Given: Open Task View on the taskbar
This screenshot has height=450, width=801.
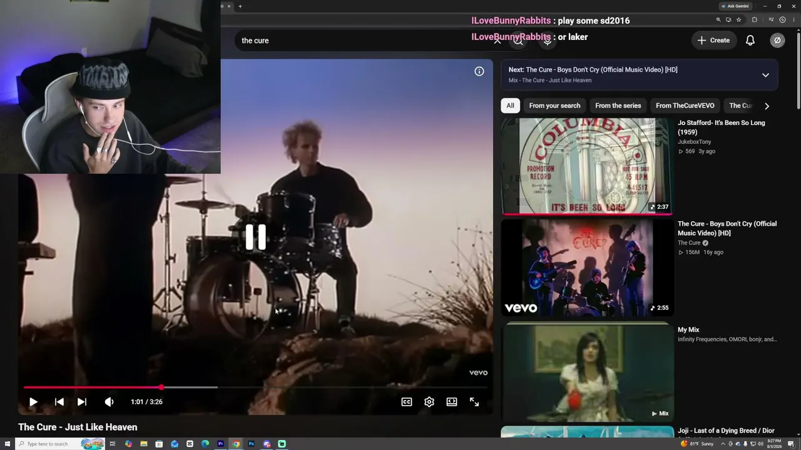Looking at the screenshot, I should [x=113, y=444].
